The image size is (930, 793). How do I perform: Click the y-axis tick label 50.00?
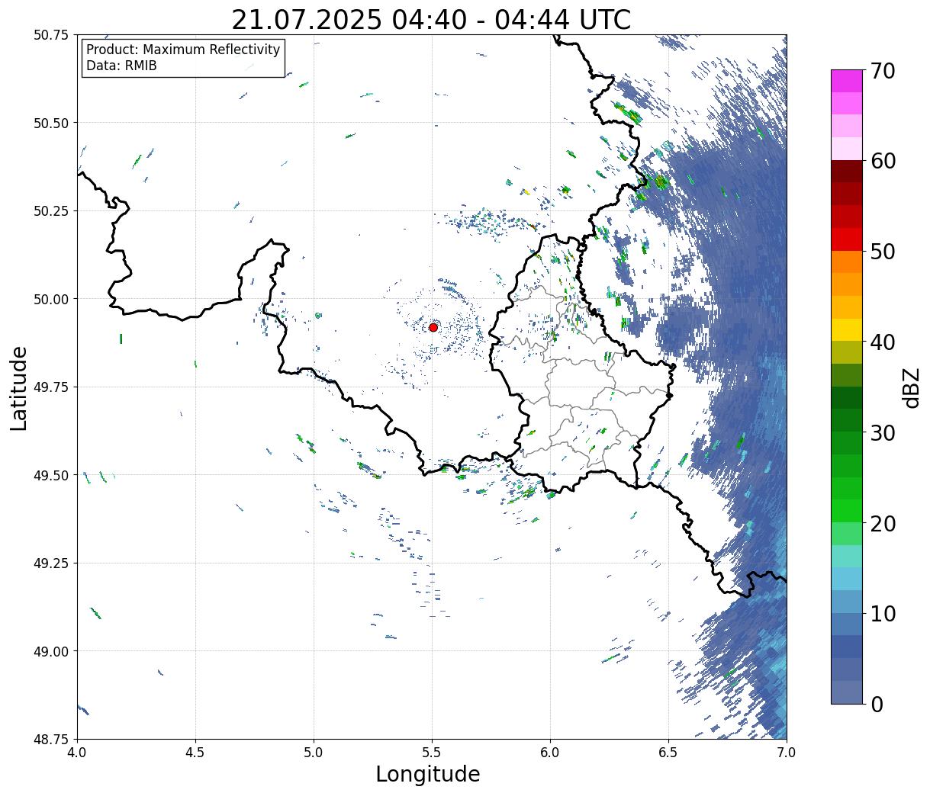[x=51, y=299]
